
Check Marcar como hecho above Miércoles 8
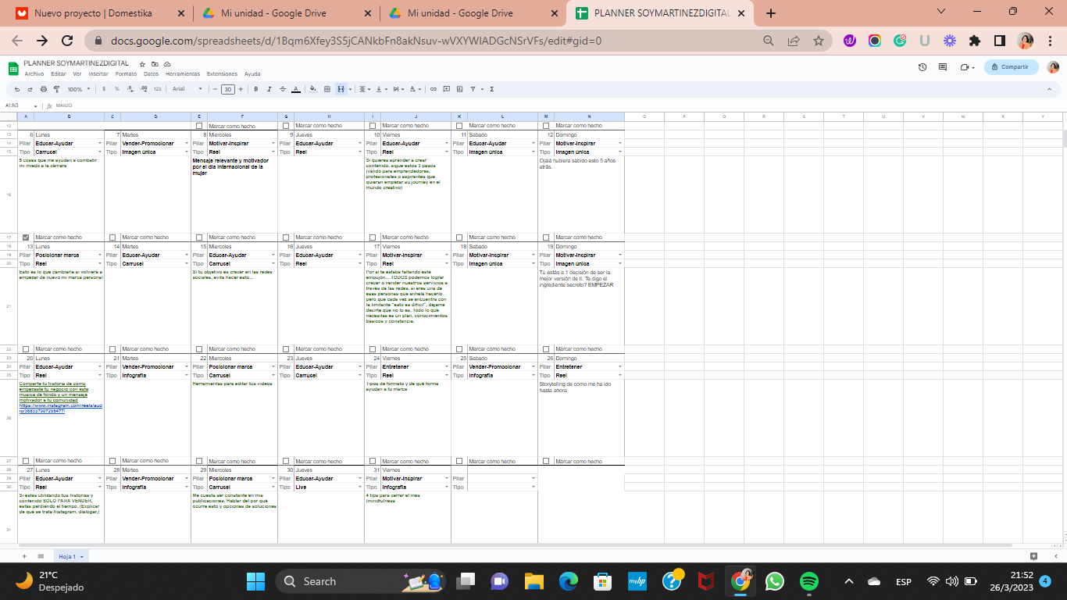point(199,126)
